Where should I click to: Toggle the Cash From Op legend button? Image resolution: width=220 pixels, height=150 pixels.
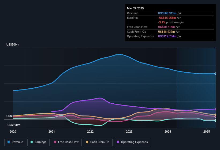tap(98, 142)
